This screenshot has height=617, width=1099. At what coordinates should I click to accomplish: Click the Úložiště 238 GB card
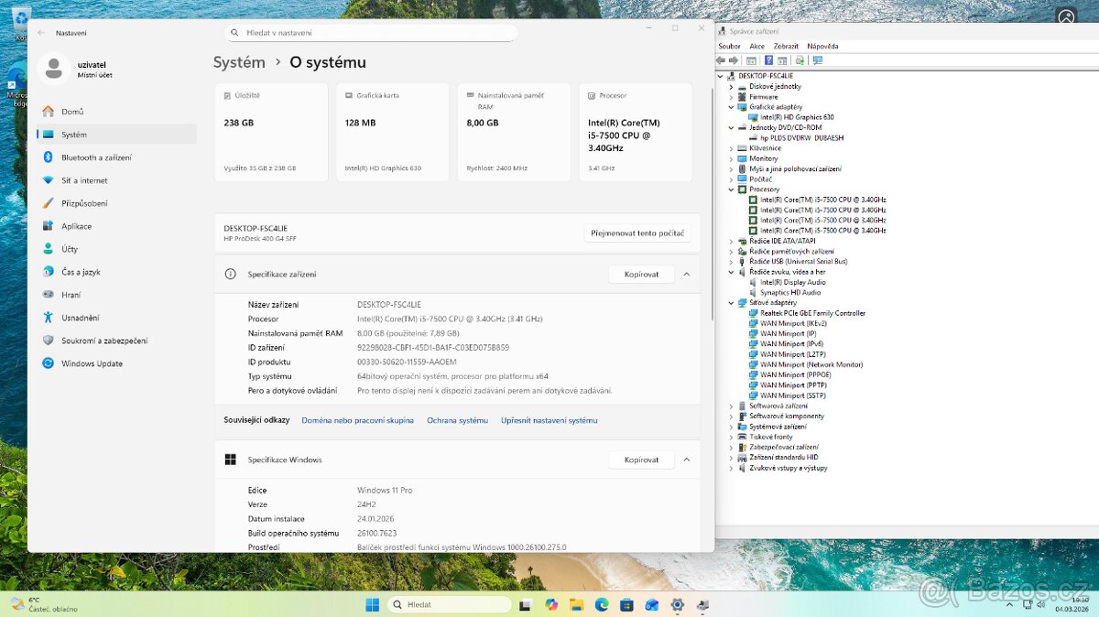(271, 132)
